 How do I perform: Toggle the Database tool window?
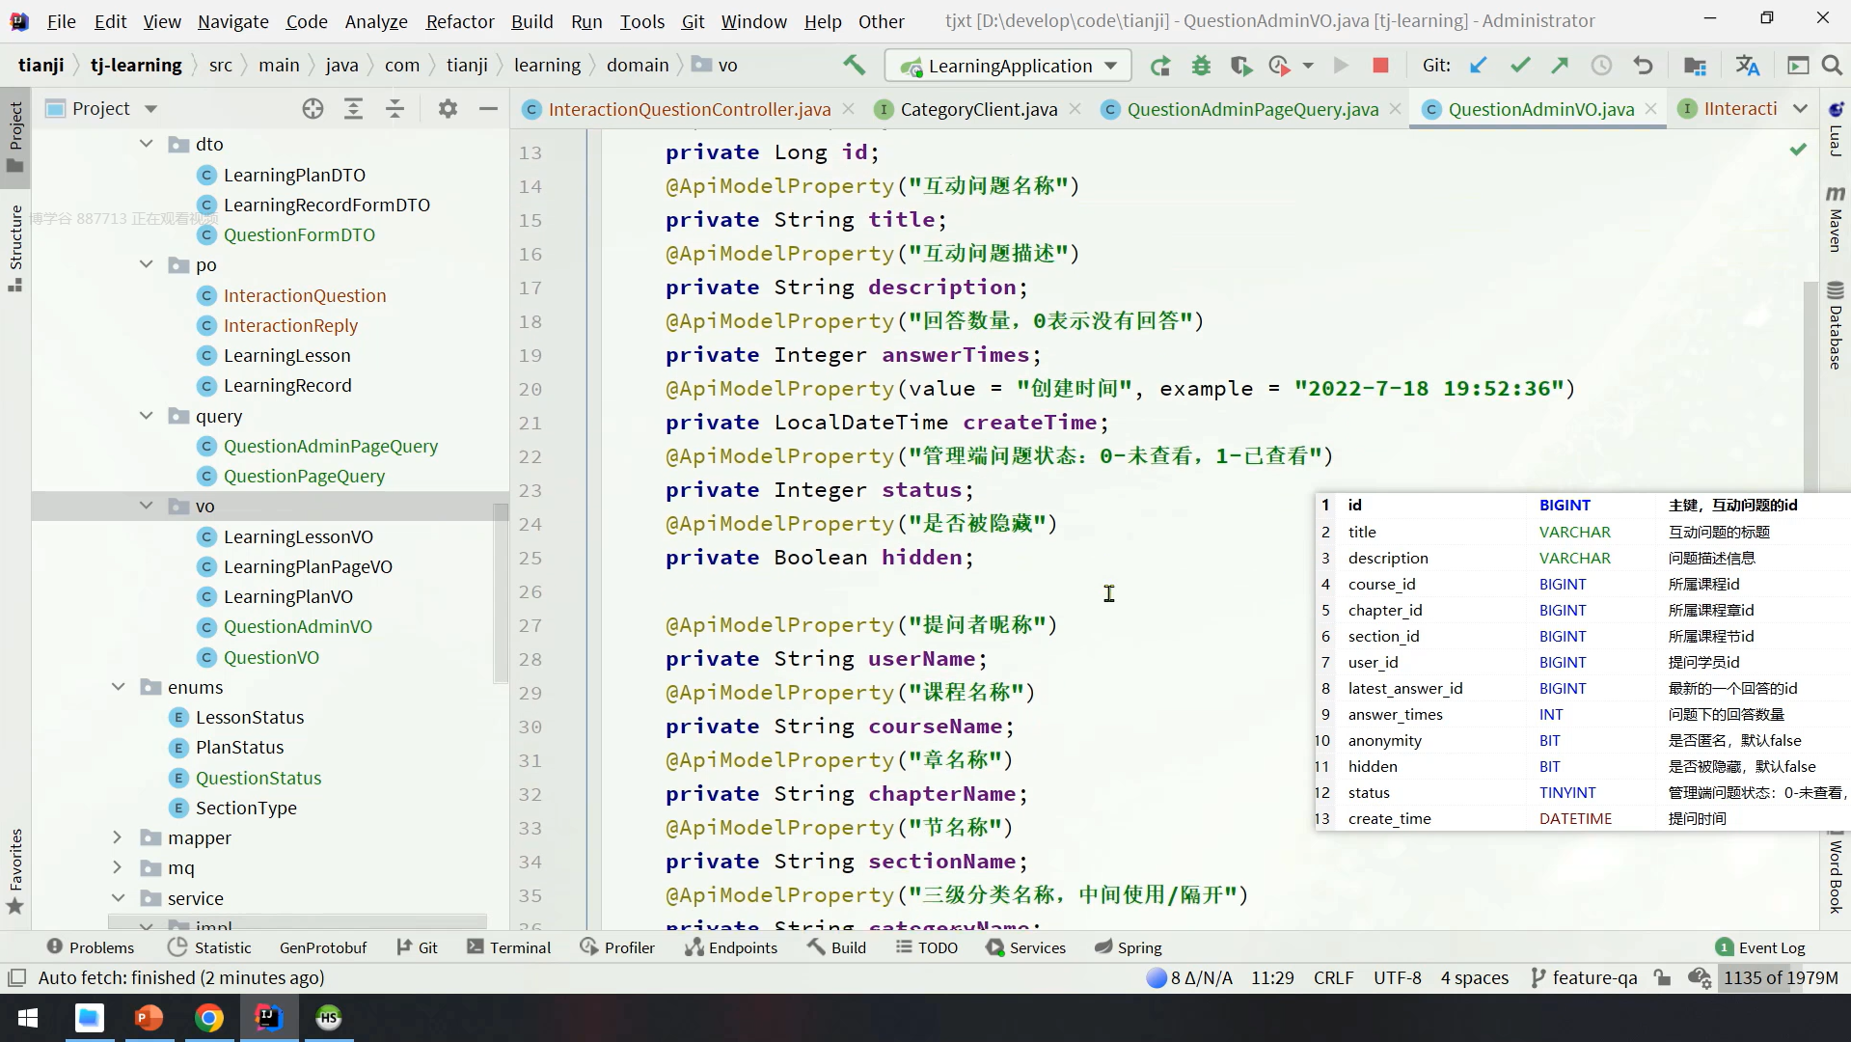tap(1835, 326)
